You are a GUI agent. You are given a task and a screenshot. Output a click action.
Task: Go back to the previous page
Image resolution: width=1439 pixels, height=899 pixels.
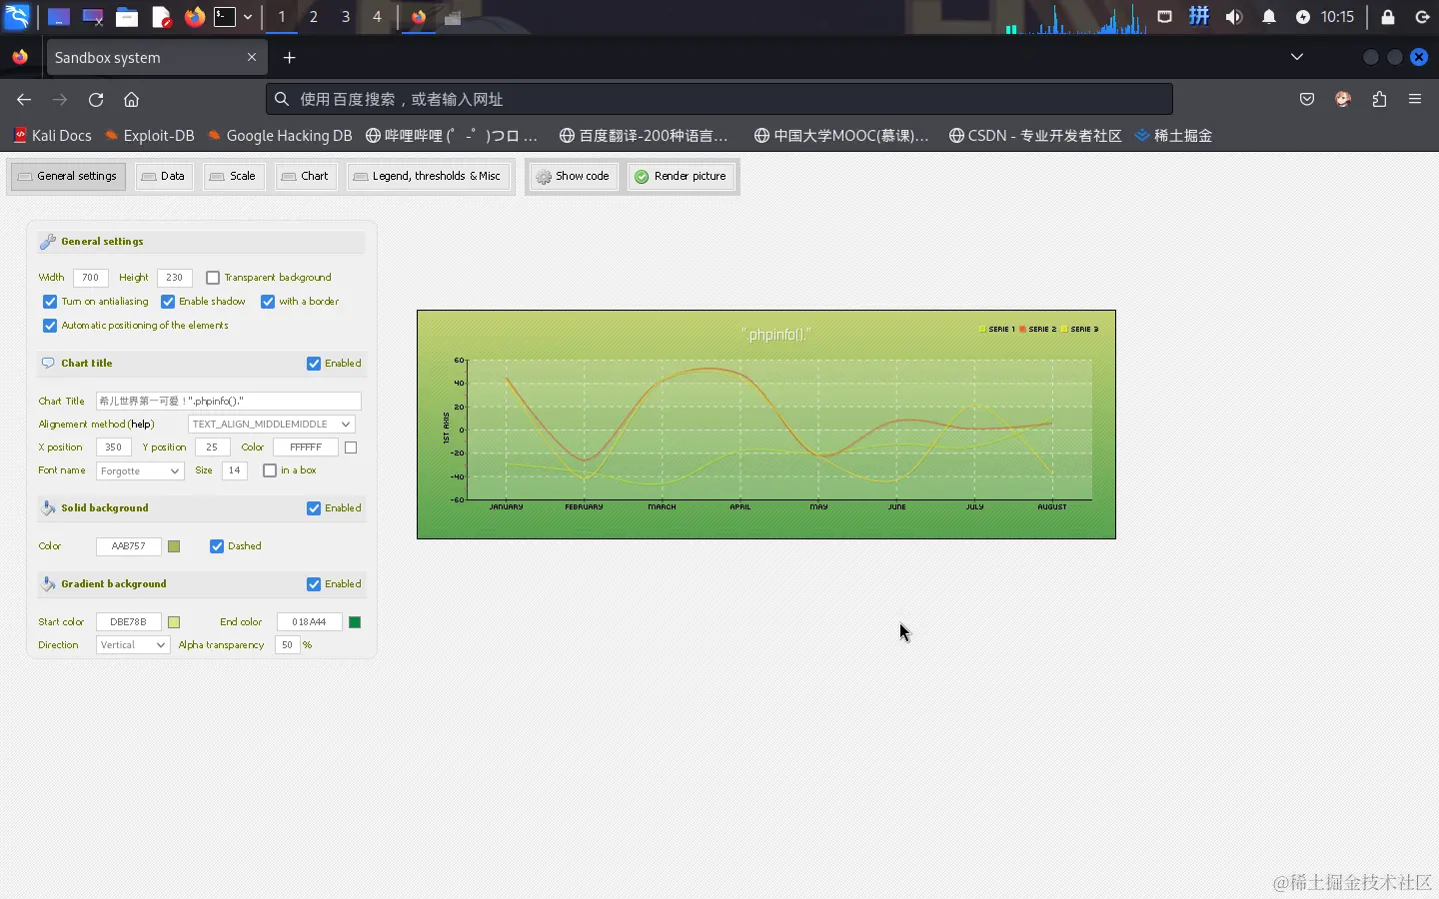click(x=24, y=99)
